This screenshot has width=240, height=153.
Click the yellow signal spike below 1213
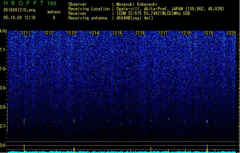pyautogui.click(x=74, y=150)
